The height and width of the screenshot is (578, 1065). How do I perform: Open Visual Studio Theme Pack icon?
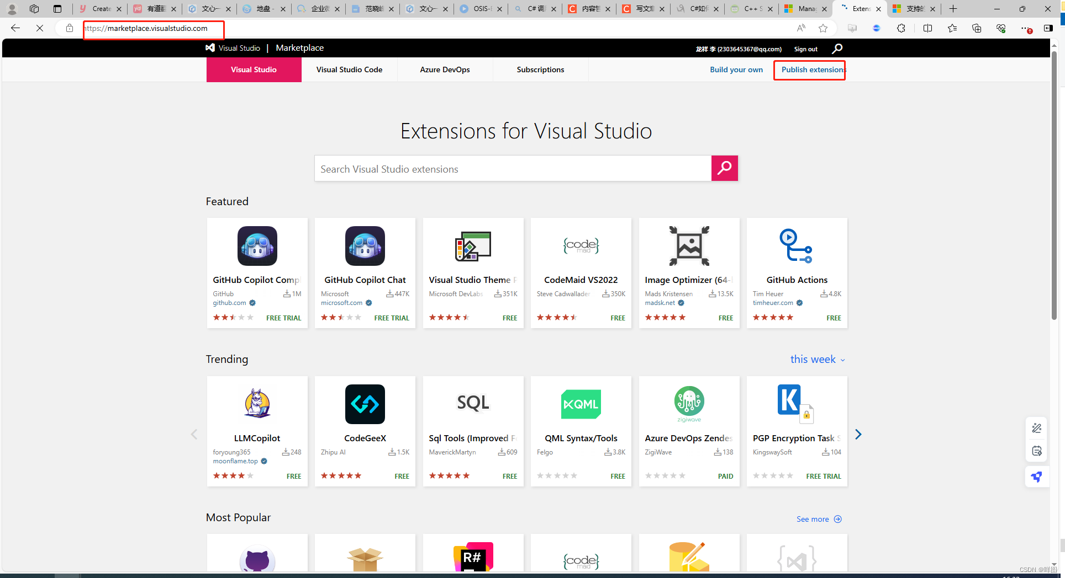(473, 246)
